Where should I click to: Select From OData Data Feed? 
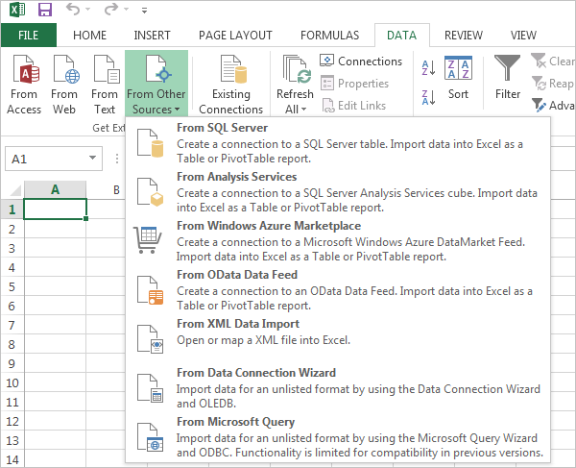pyautogui.click(x=338, y=289)
